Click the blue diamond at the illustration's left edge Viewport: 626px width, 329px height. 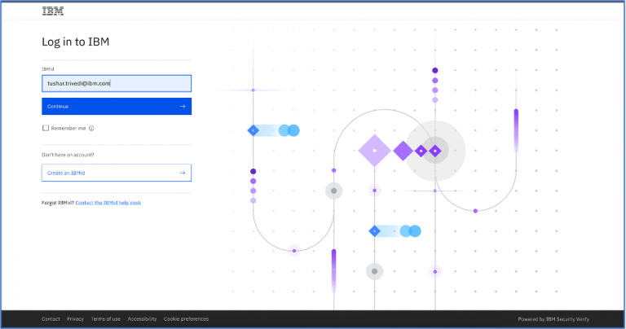click(x=253, y=130)
